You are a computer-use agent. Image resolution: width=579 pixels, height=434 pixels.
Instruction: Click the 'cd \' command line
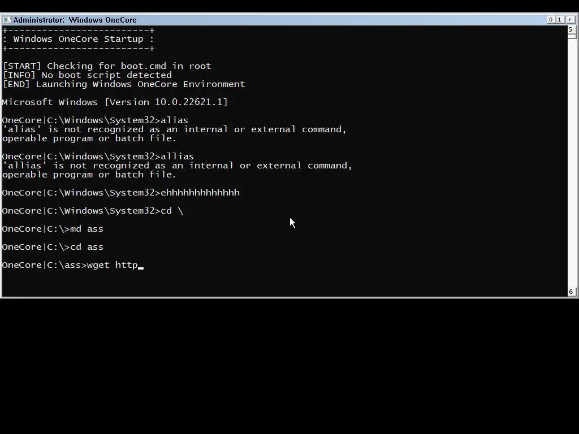pyautogui.click(x=93, y=211)
